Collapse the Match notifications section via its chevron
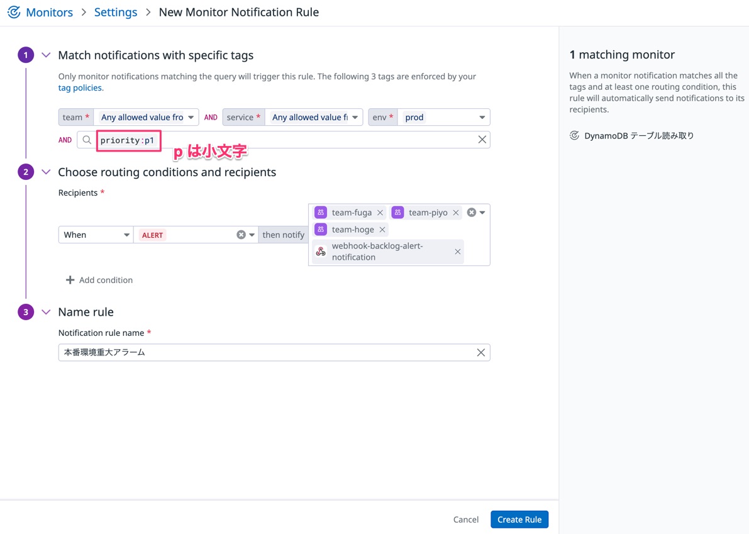 coord(45,55)
